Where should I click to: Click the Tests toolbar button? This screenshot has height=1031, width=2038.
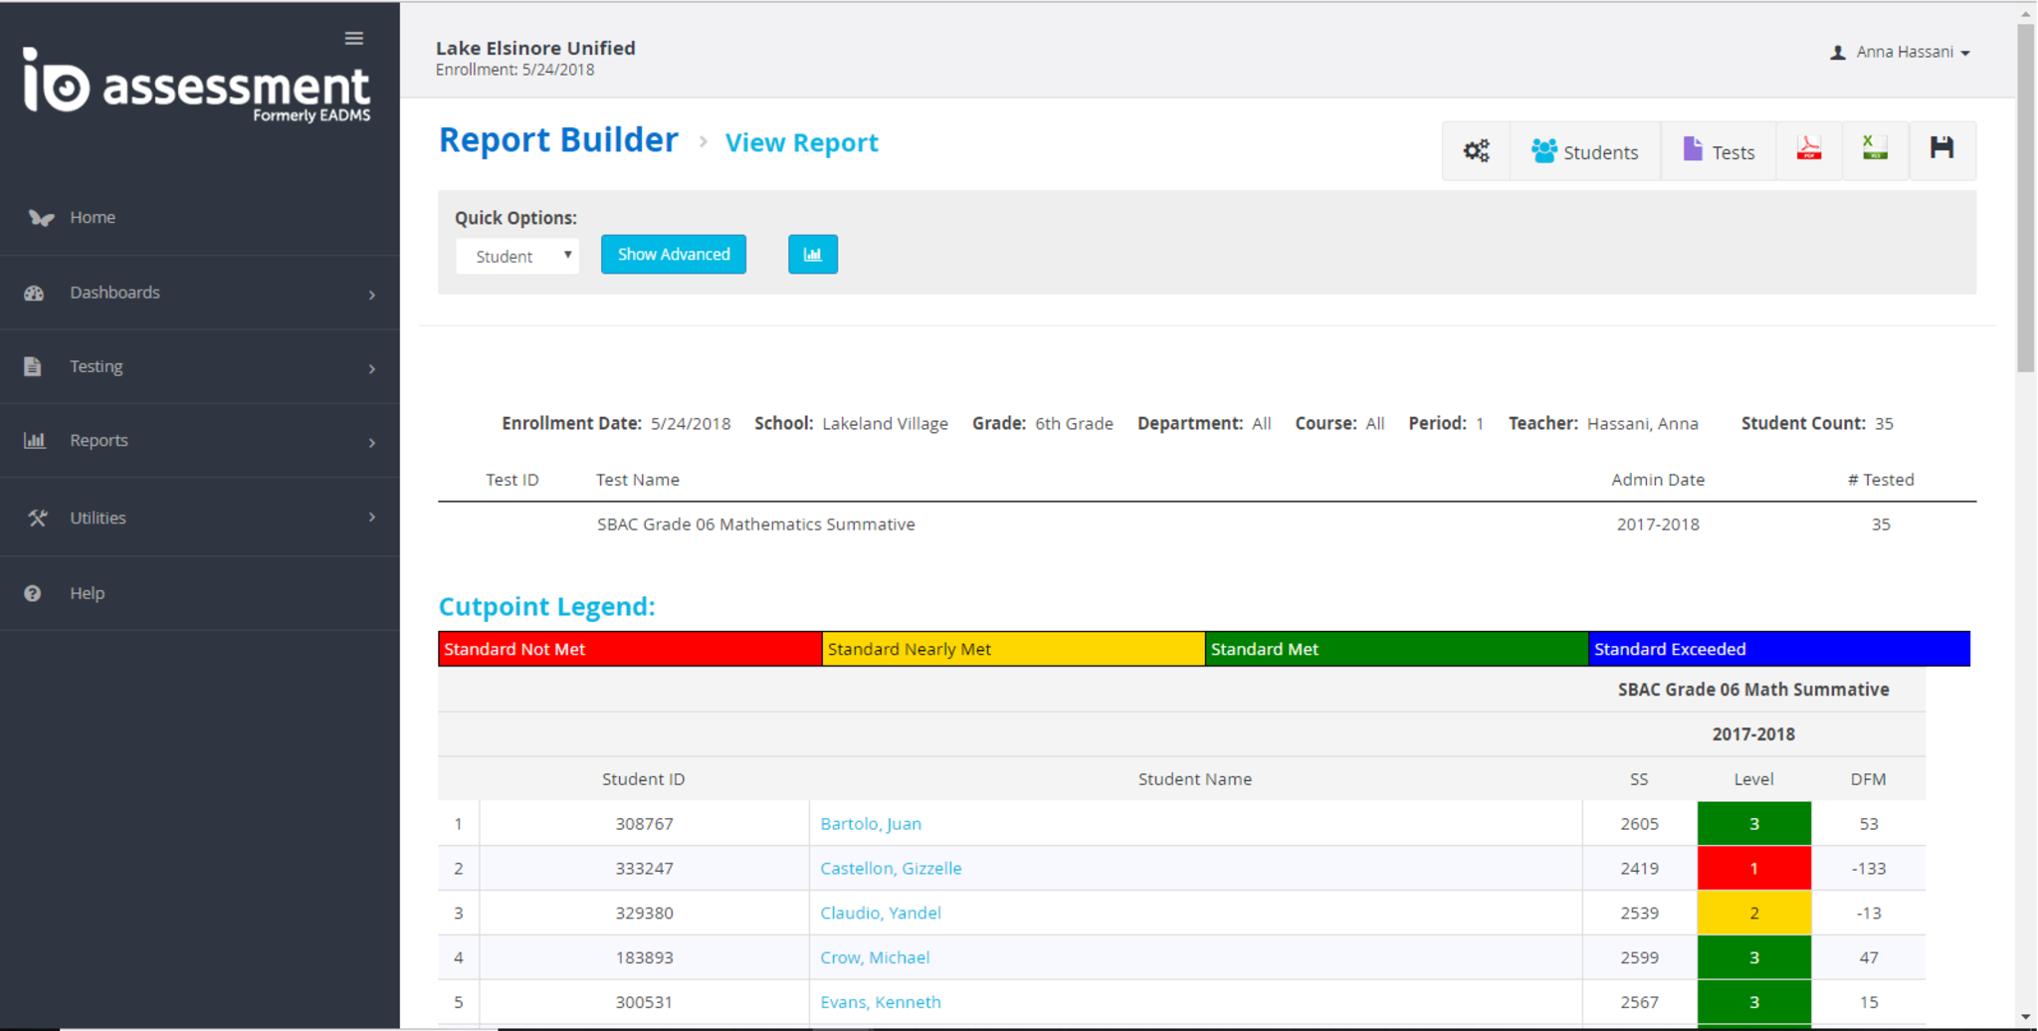point(1718,152)
